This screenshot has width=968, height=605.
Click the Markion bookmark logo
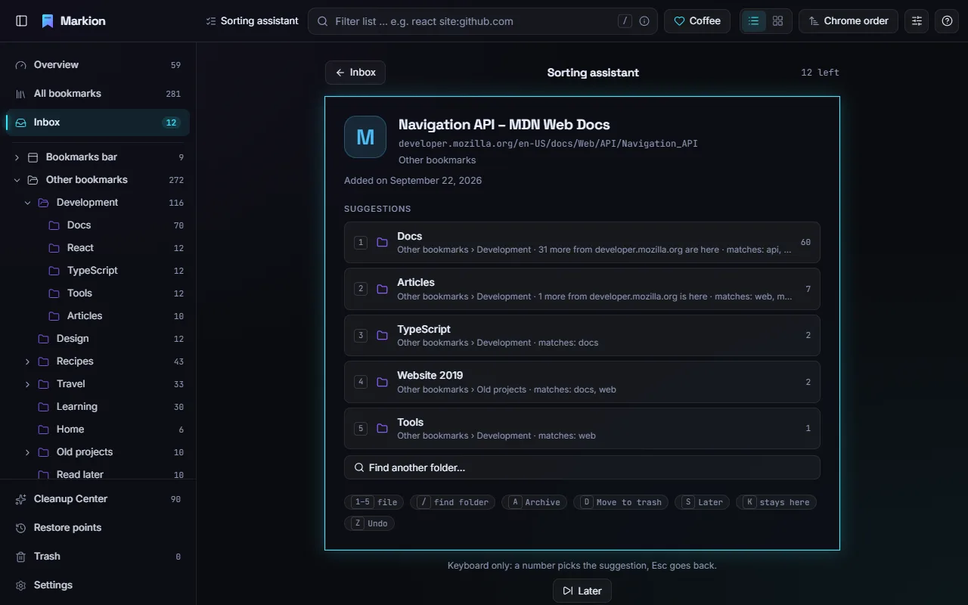coord(48,21)
